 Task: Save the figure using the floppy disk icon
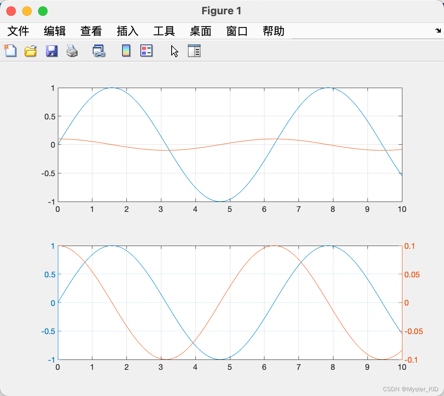coord(52,51)
